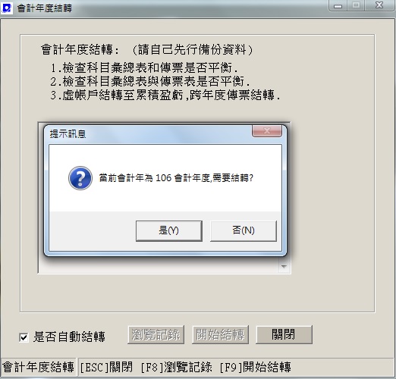
Task: Click the blue question mark icon
Action: tap(80, 178)
